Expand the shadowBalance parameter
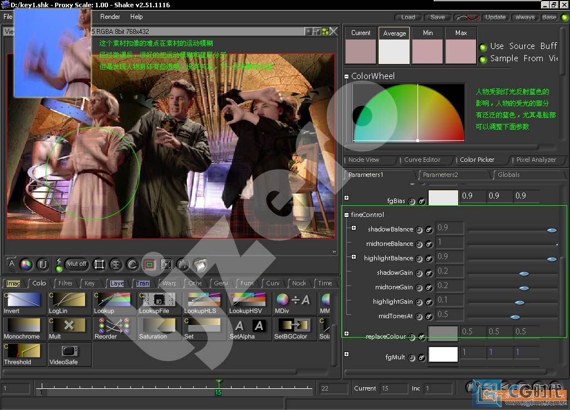This screenshot has width=570, height=410. coord(353,228)
